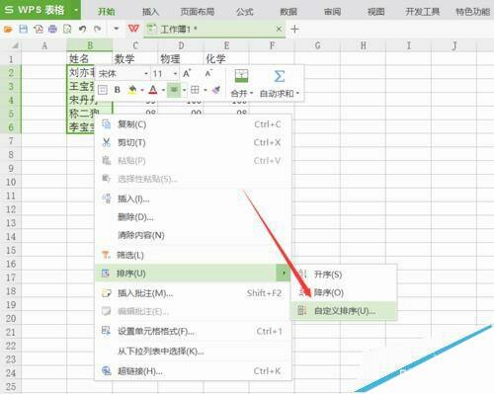Click the Undo arrow icon

pyautogui.click(x=82, y=29)
